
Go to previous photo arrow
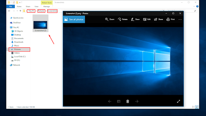point(110,101)
